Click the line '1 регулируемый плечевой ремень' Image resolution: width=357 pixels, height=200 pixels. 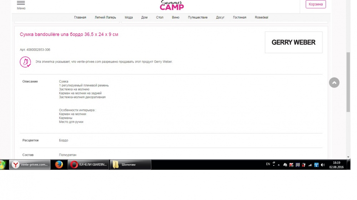84,85
